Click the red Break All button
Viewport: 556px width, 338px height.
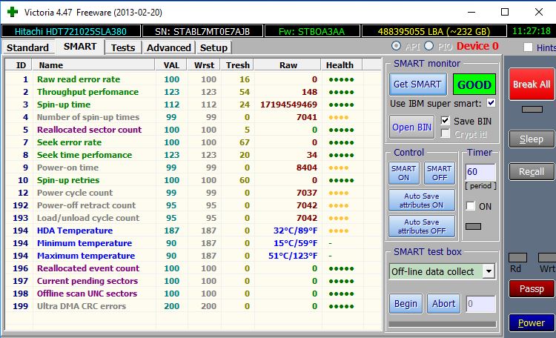click(531, 84)
